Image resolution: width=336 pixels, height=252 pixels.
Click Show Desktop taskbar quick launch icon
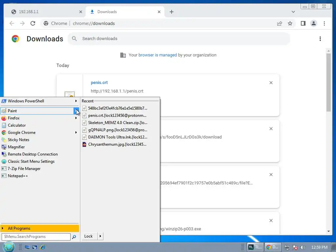click(27, 247)
